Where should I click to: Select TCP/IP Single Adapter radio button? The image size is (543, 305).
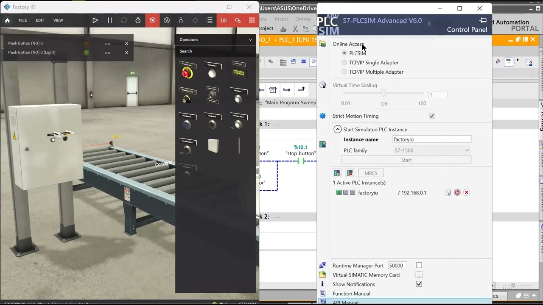coord(344,62)
